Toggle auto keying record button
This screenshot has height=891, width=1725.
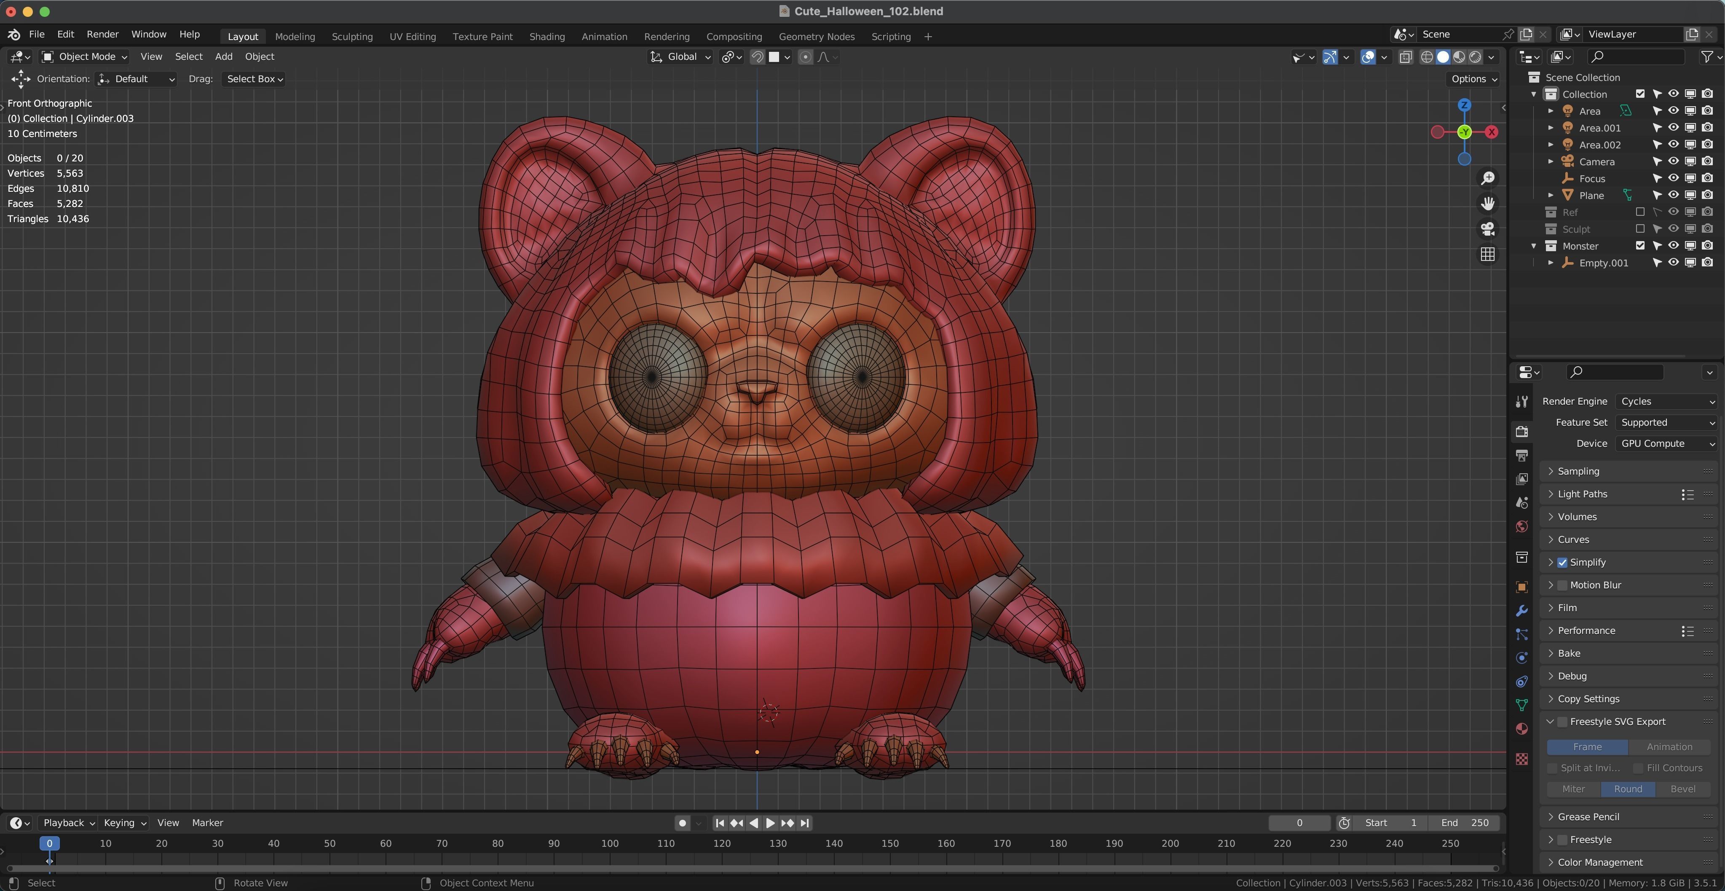tap(682, 823)
